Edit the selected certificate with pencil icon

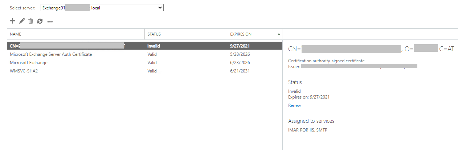click(22, 21)
